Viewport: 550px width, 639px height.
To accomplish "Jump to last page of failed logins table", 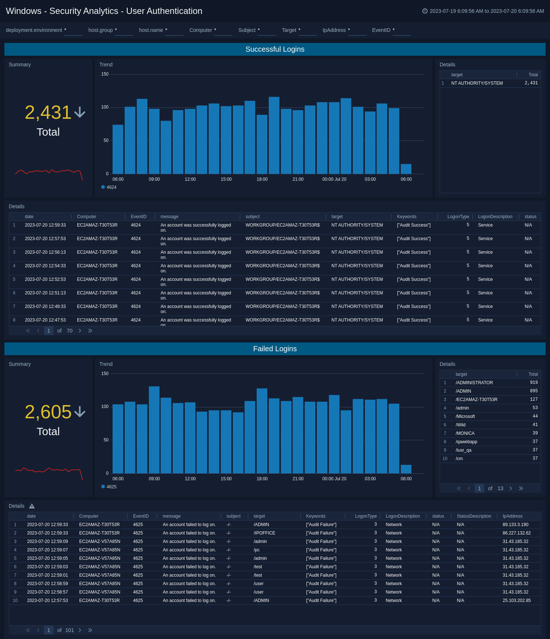I will click(x=90, y=630).
